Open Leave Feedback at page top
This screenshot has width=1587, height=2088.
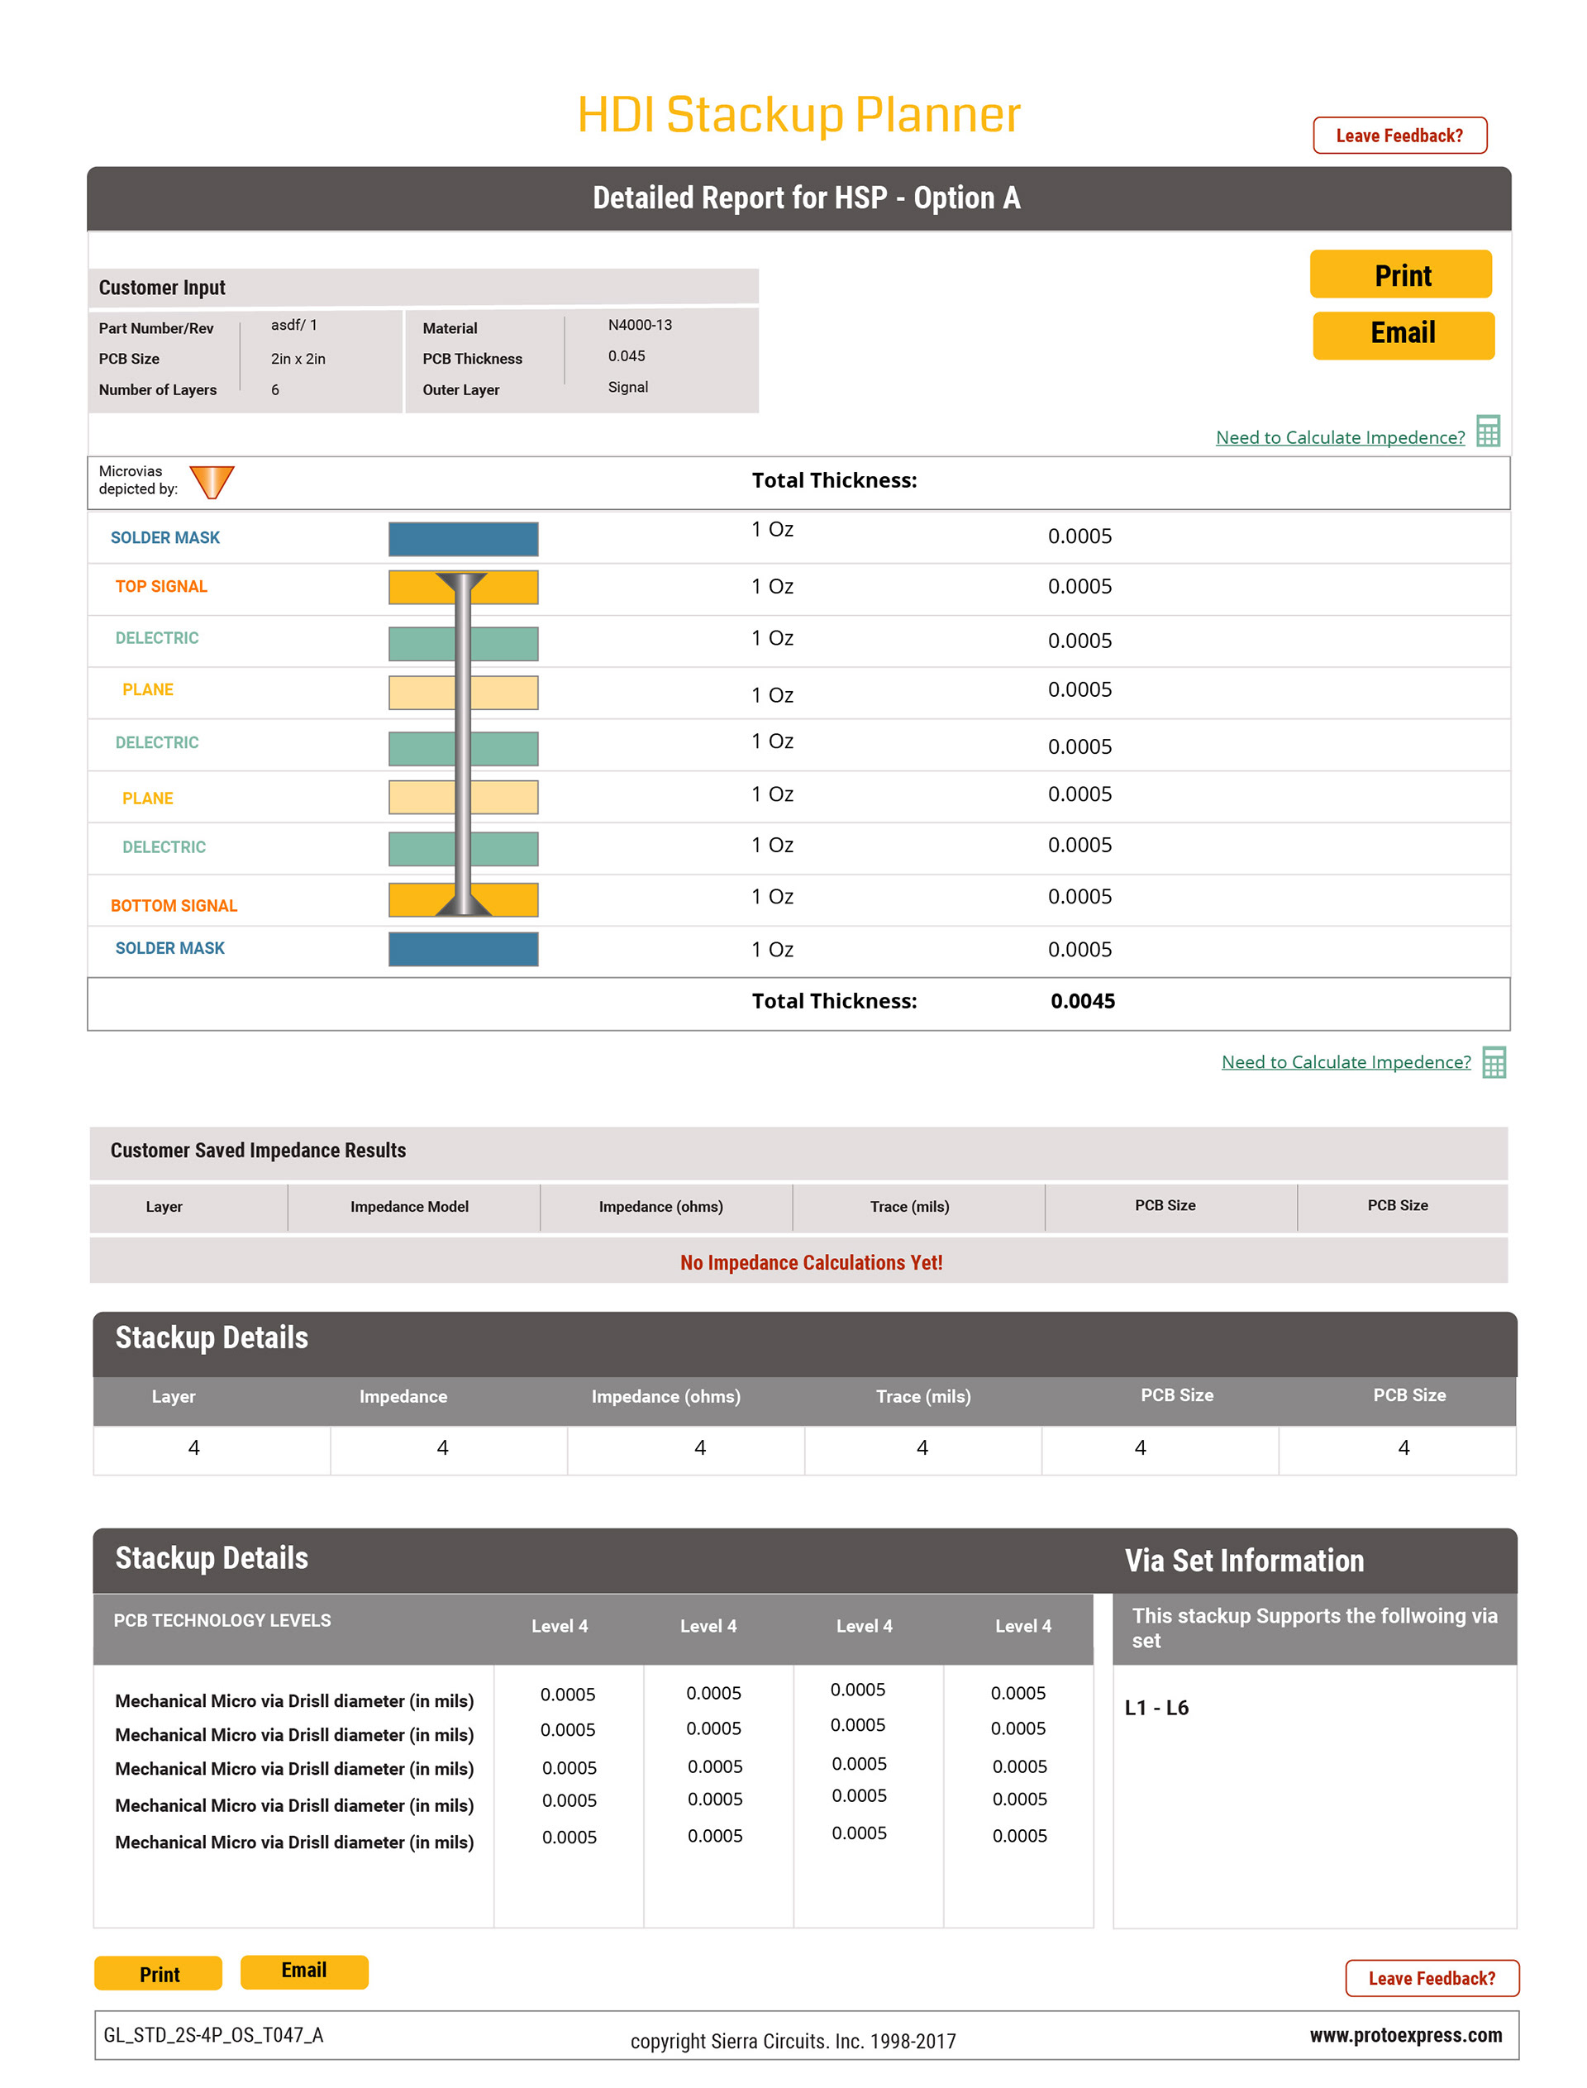(x=1399, y=135)
